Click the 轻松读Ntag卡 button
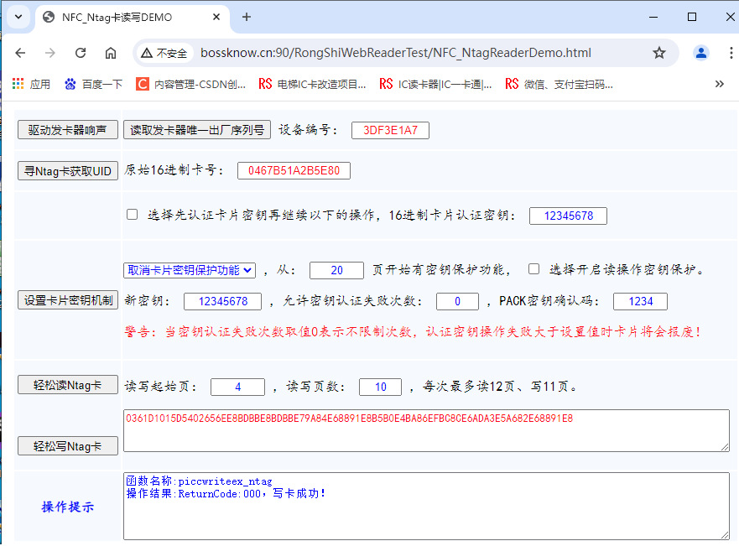The image size is (739, 546). (x=67, y=385)
